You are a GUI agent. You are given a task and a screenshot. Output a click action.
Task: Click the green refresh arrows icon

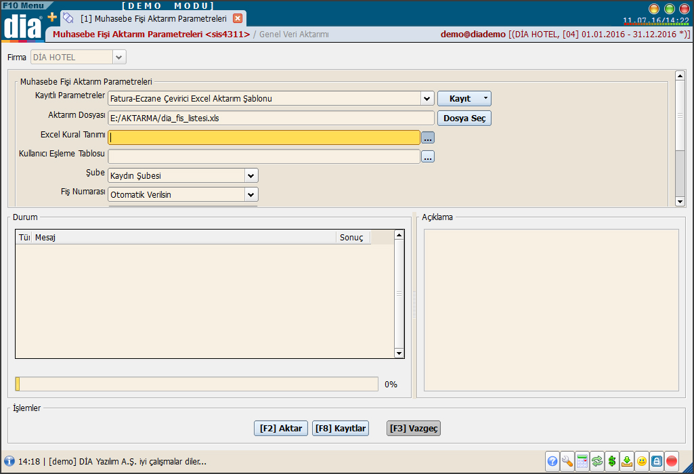point(597,461)
